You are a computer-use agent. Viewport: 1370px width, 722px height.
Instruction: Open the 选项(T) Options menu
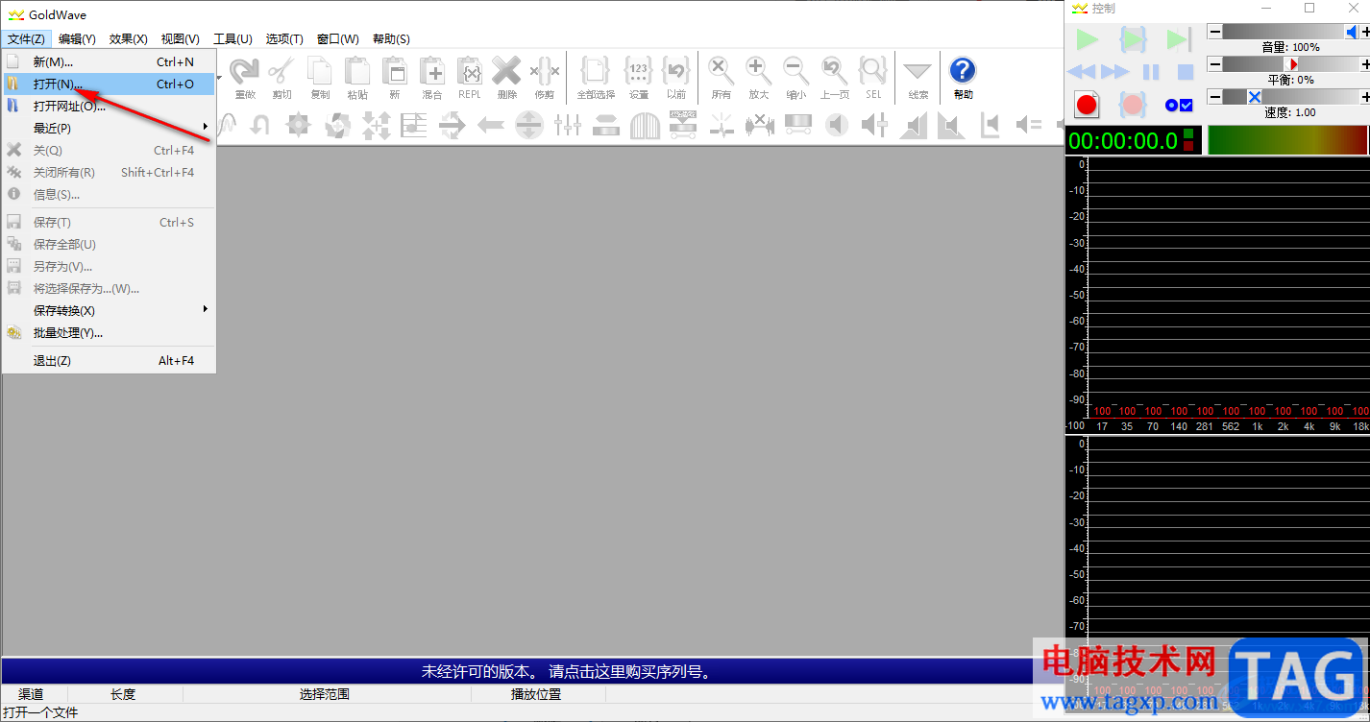[284, 39]
